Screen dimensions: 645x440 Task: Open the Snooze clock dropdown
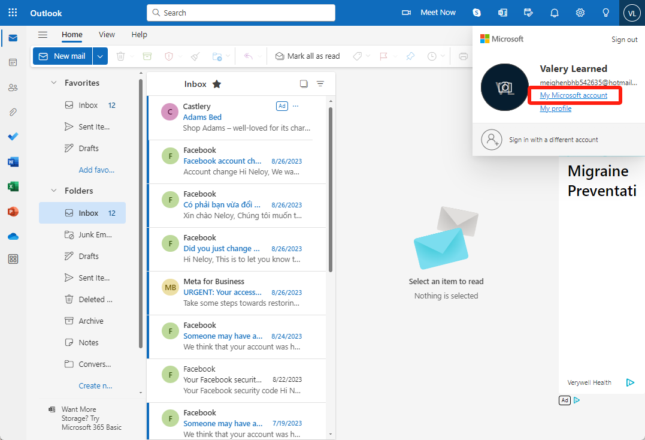click(443, 56)
